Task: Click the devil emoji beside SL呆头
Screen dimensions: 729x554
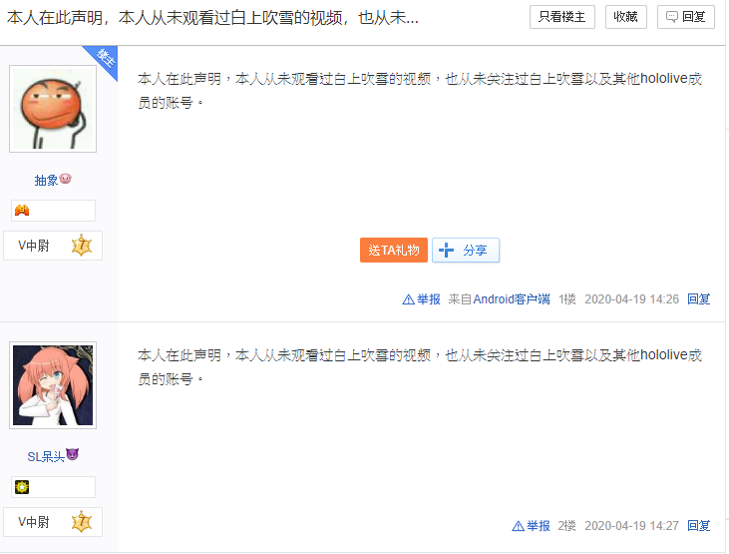Action: point(72,454)
